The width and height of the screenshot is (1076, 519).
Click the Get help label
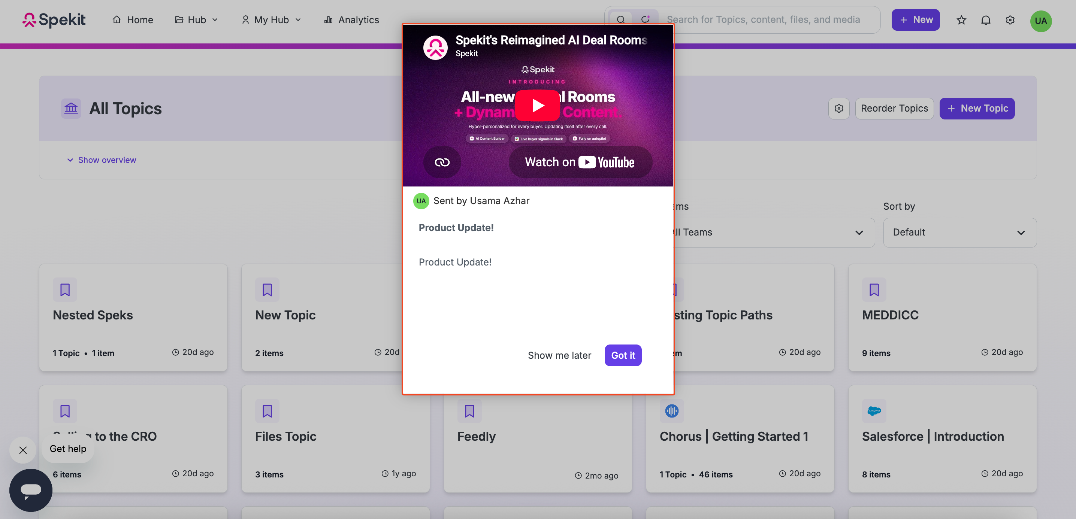(68, 449)
